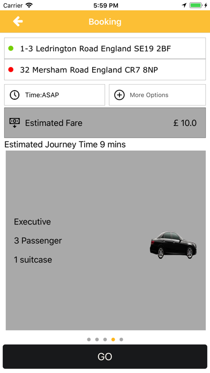210x373 pixels.
Task: Open the Estimated Fare row
Action: click(x=105, y=123)
